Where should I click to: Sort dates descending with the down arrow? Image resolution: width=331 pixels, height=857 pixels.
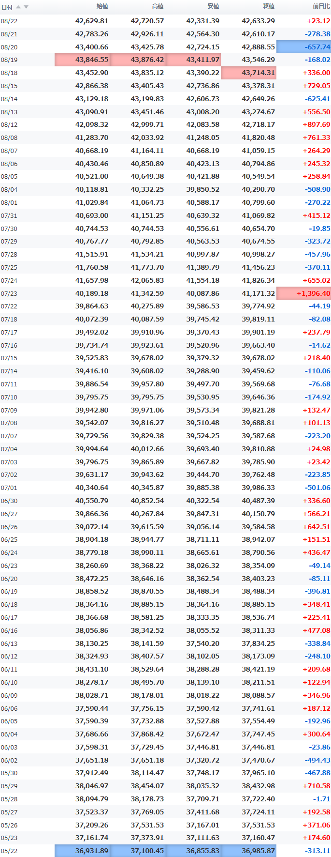(26, 7)
